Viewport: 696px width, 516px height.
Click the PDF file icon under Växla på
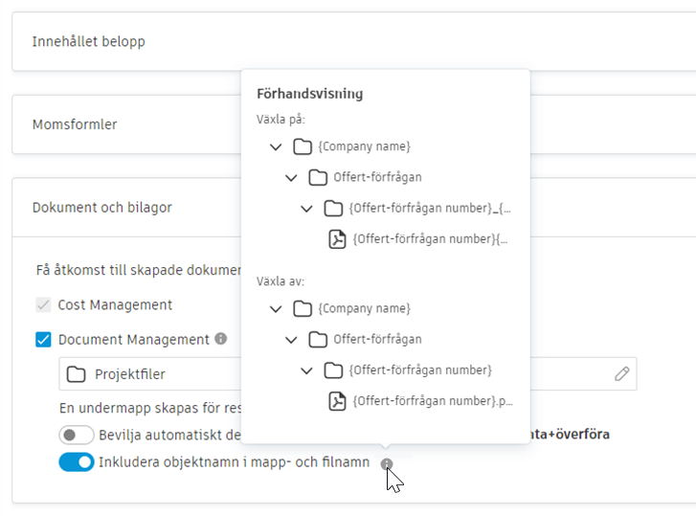(x=337, y=239)
